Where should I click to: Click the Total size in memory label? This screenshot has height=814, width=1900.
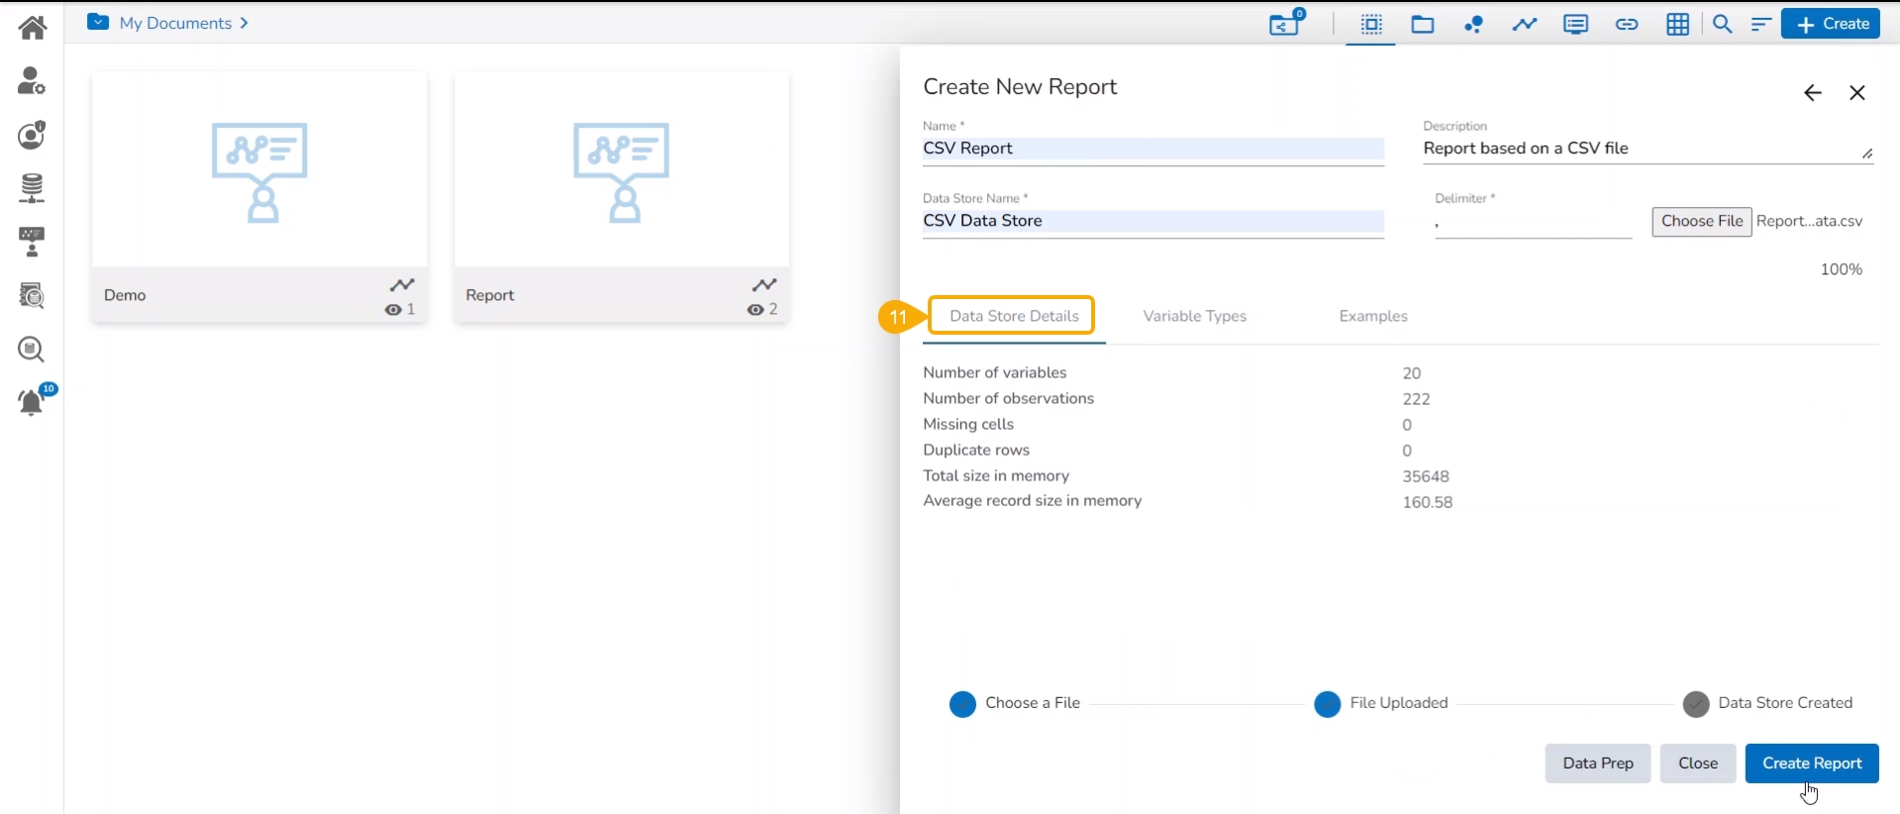pyautogui.click(x=996, y=476)
